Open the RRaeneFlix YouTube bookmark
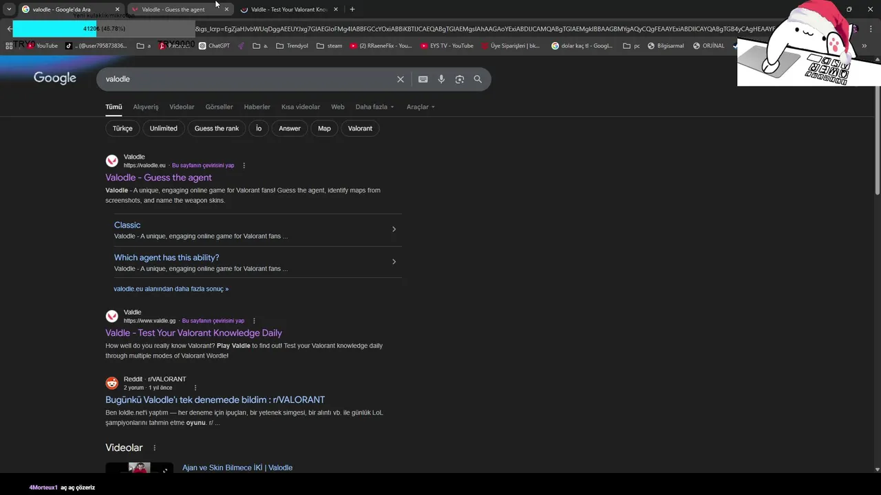 [381, 46]
